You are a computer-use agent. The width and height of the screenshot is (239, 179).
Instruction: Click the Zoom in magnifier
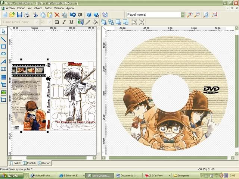190,15
